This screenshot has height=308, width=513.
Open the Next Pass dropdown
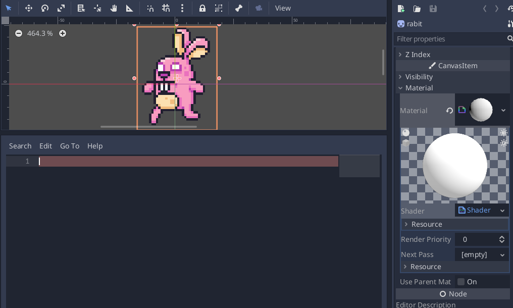pos(482,255)
